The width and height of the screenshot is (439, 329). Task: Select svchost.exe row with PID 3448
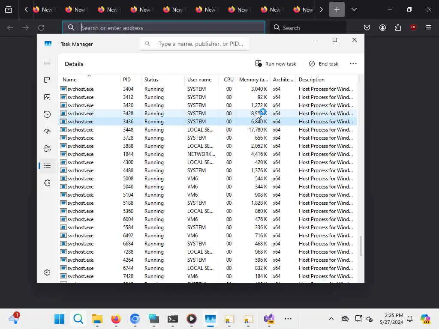tap(208, 130)
